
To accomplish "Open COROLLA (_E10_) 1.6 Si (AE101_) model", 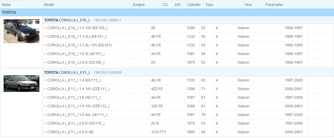I will tap(76, 54).
